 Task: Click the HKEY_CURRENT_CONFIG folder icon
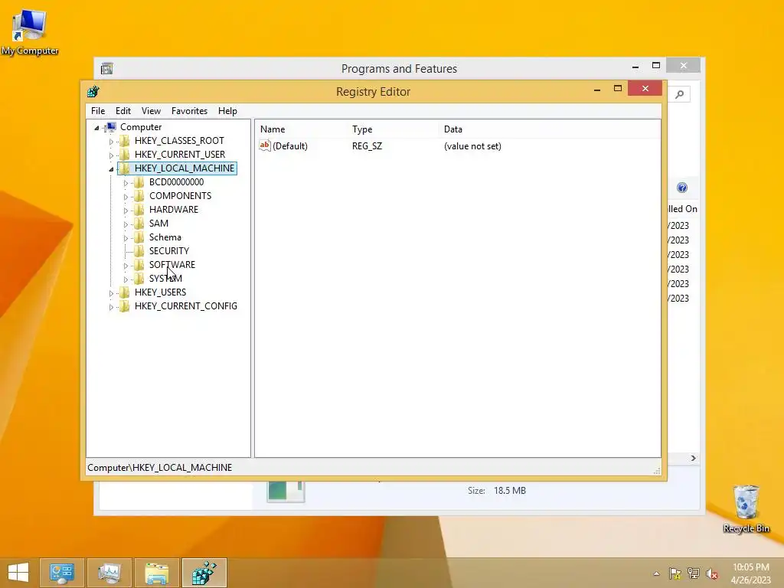point(125,306)
